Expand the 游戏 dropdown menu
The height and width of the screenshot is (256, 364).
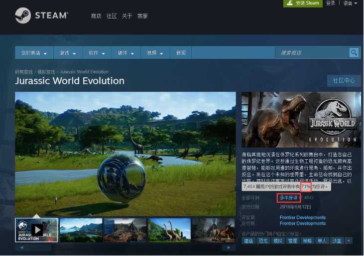68,53
